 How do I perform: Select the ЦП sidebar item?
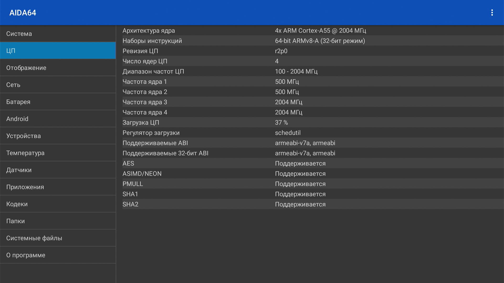click(x=58, y=51)
